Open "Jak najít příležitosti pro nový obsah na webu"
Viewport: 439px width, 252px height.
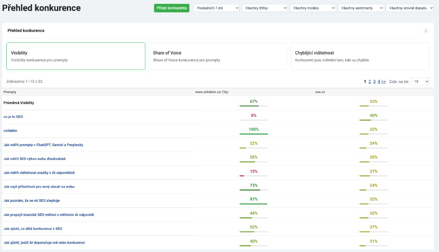pos(39,187)
